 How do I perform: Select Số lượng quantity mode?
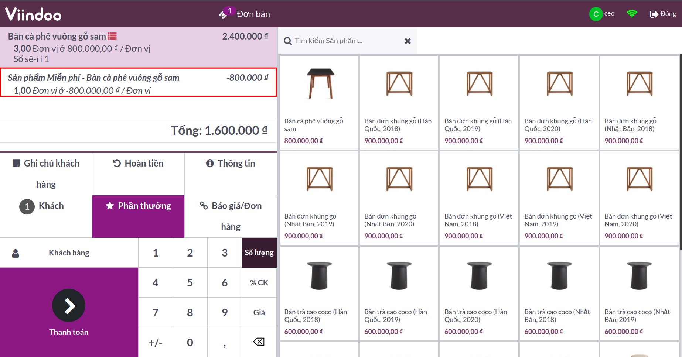(259, 253)
